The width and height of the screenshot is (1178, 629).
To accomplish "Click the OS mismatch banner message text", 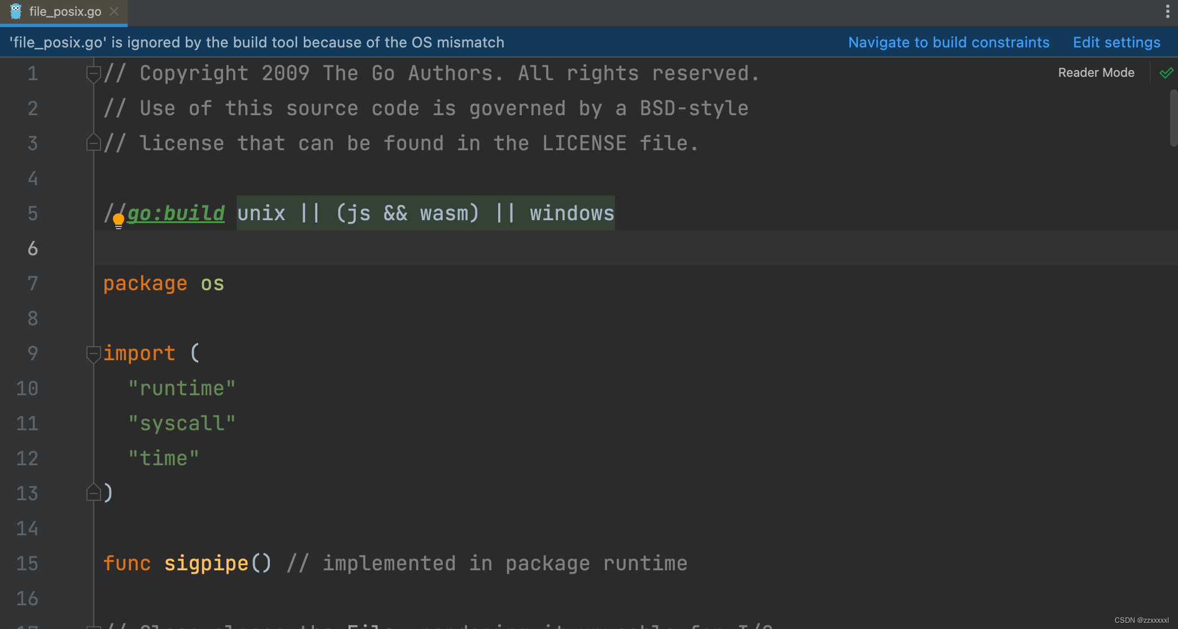I will (x=257, y=42).
